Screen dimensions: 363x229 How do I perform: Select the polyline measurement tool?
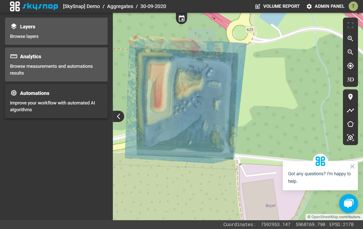click(350, 110)
